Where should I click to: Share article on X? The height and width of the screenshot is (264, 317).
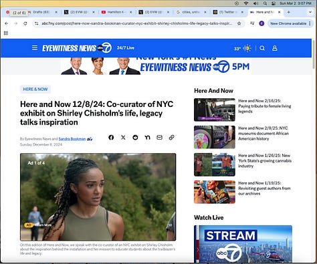123,138
